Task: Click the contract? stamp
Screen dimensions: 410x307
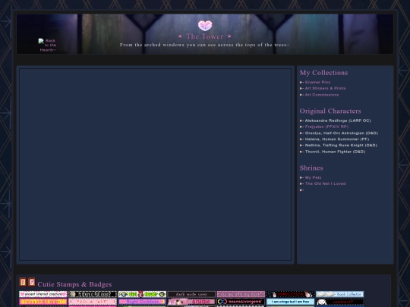Action: tap(339, 302)
